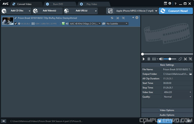Click the All Clip Duration value 01:26:26.1
This screenshot has height=124, width=194.
click(168, 78)
